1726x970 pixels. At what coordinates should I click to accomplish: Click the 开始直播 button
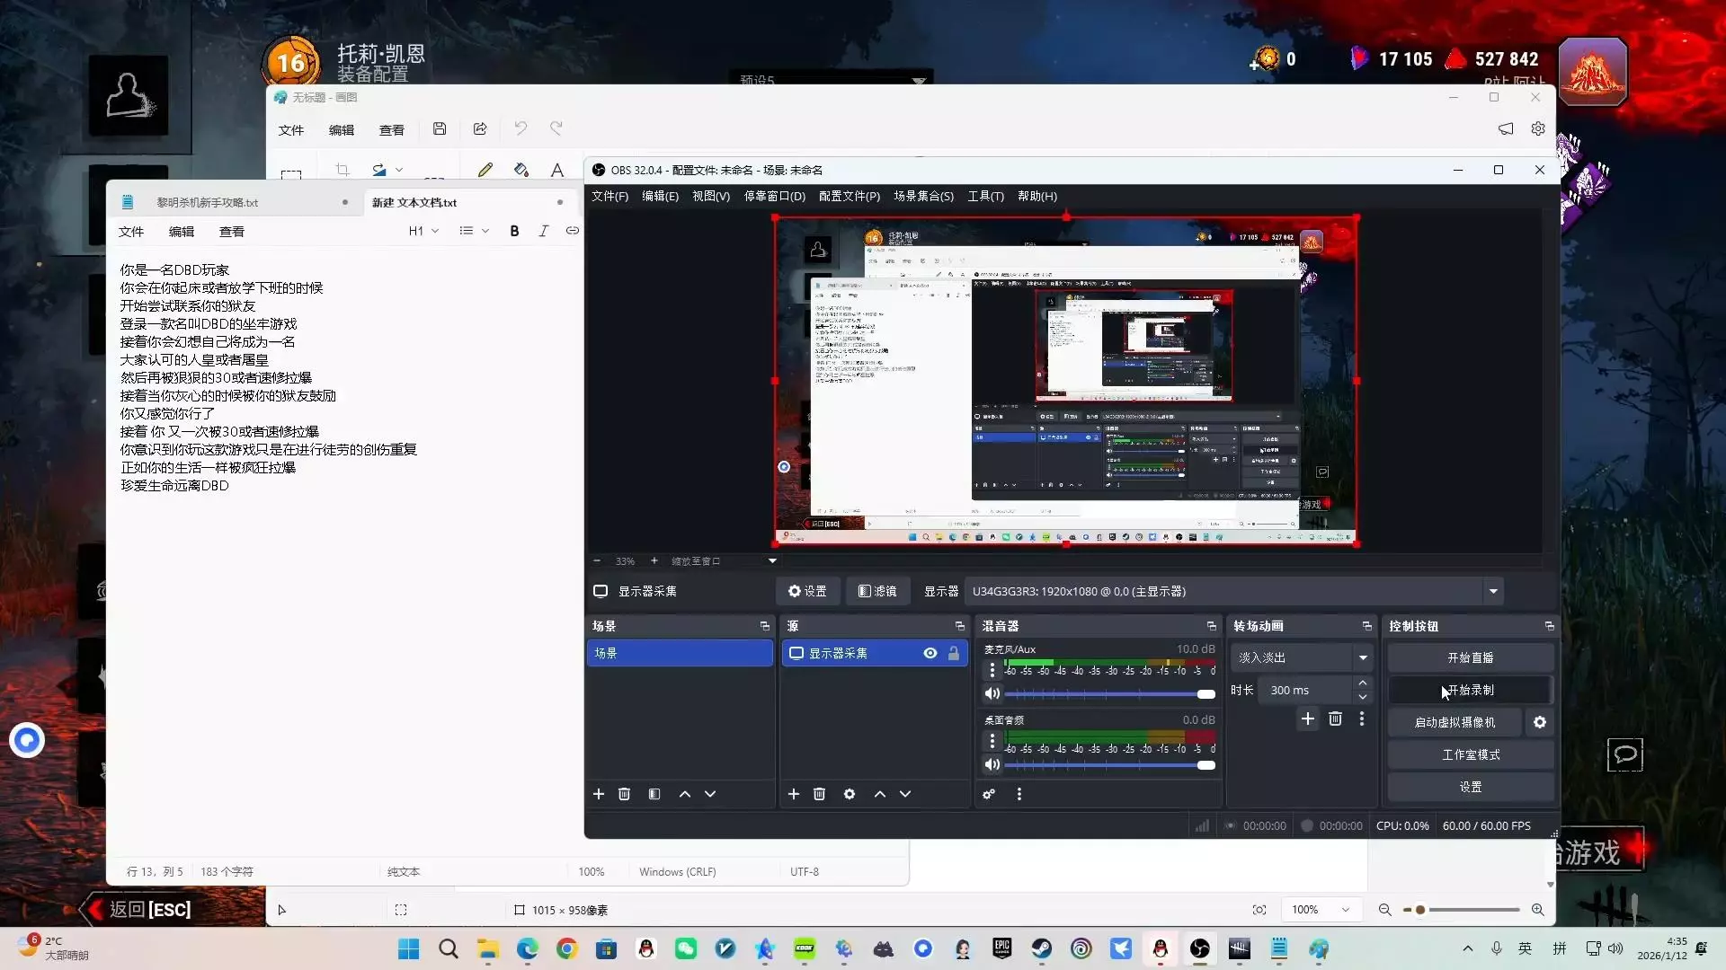coord(1470,657)
